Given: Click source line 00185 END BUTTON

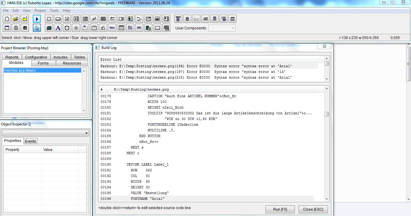Looking at the screenshot, I should [207, 136].
